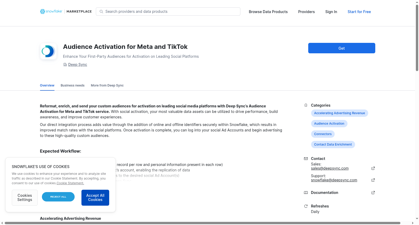Open Browse Data Products menu
The image size is (419, 225).
pyautogui.click(x=268, y=12)
